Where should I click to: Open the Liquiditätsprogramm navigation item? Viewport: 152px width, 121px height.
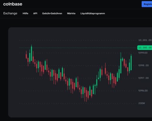coord(93,13)
